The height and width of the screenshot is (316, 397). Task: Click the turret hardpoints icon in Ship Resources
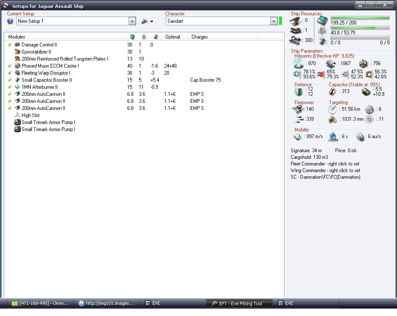[x=295, y=21]
